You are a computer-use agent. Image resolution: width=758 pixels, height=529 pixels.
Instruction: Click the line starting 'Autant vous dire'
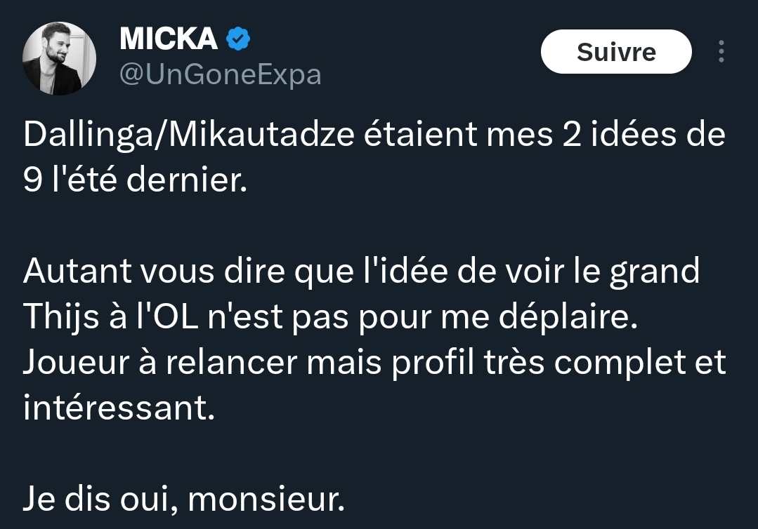click(361, 272)
